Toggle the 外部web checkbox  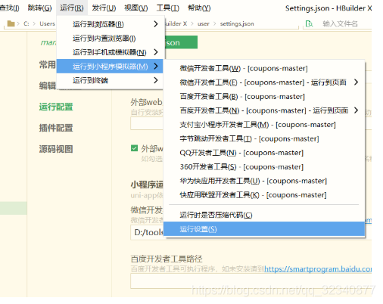pos(134,148)
